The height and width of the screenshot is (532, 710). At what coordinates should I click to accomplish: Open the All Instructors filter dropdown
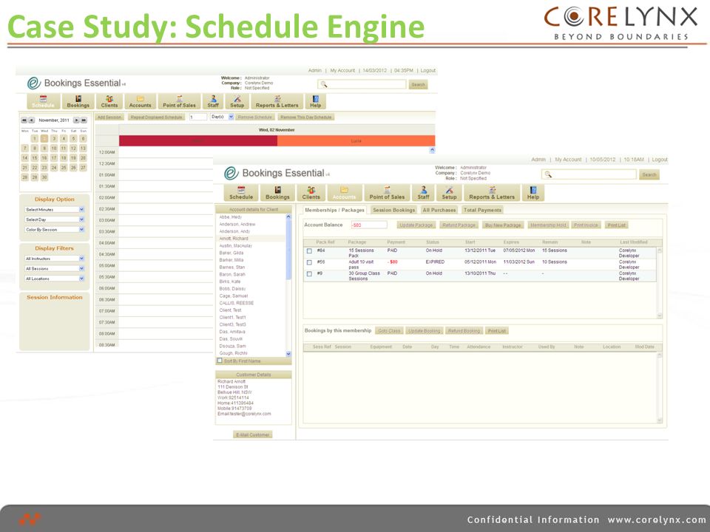[54, 259]
